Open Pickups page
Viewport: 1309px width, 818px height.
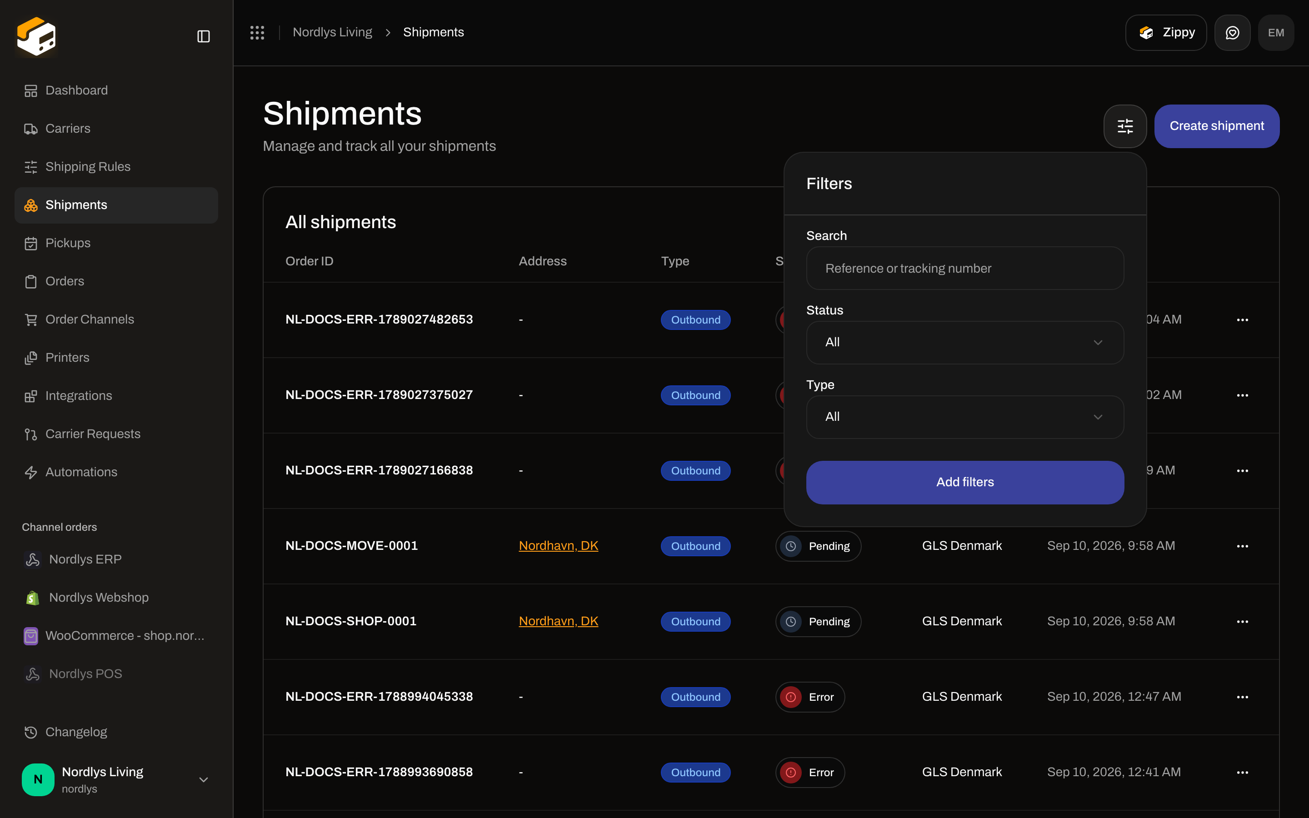click(116, 243)
